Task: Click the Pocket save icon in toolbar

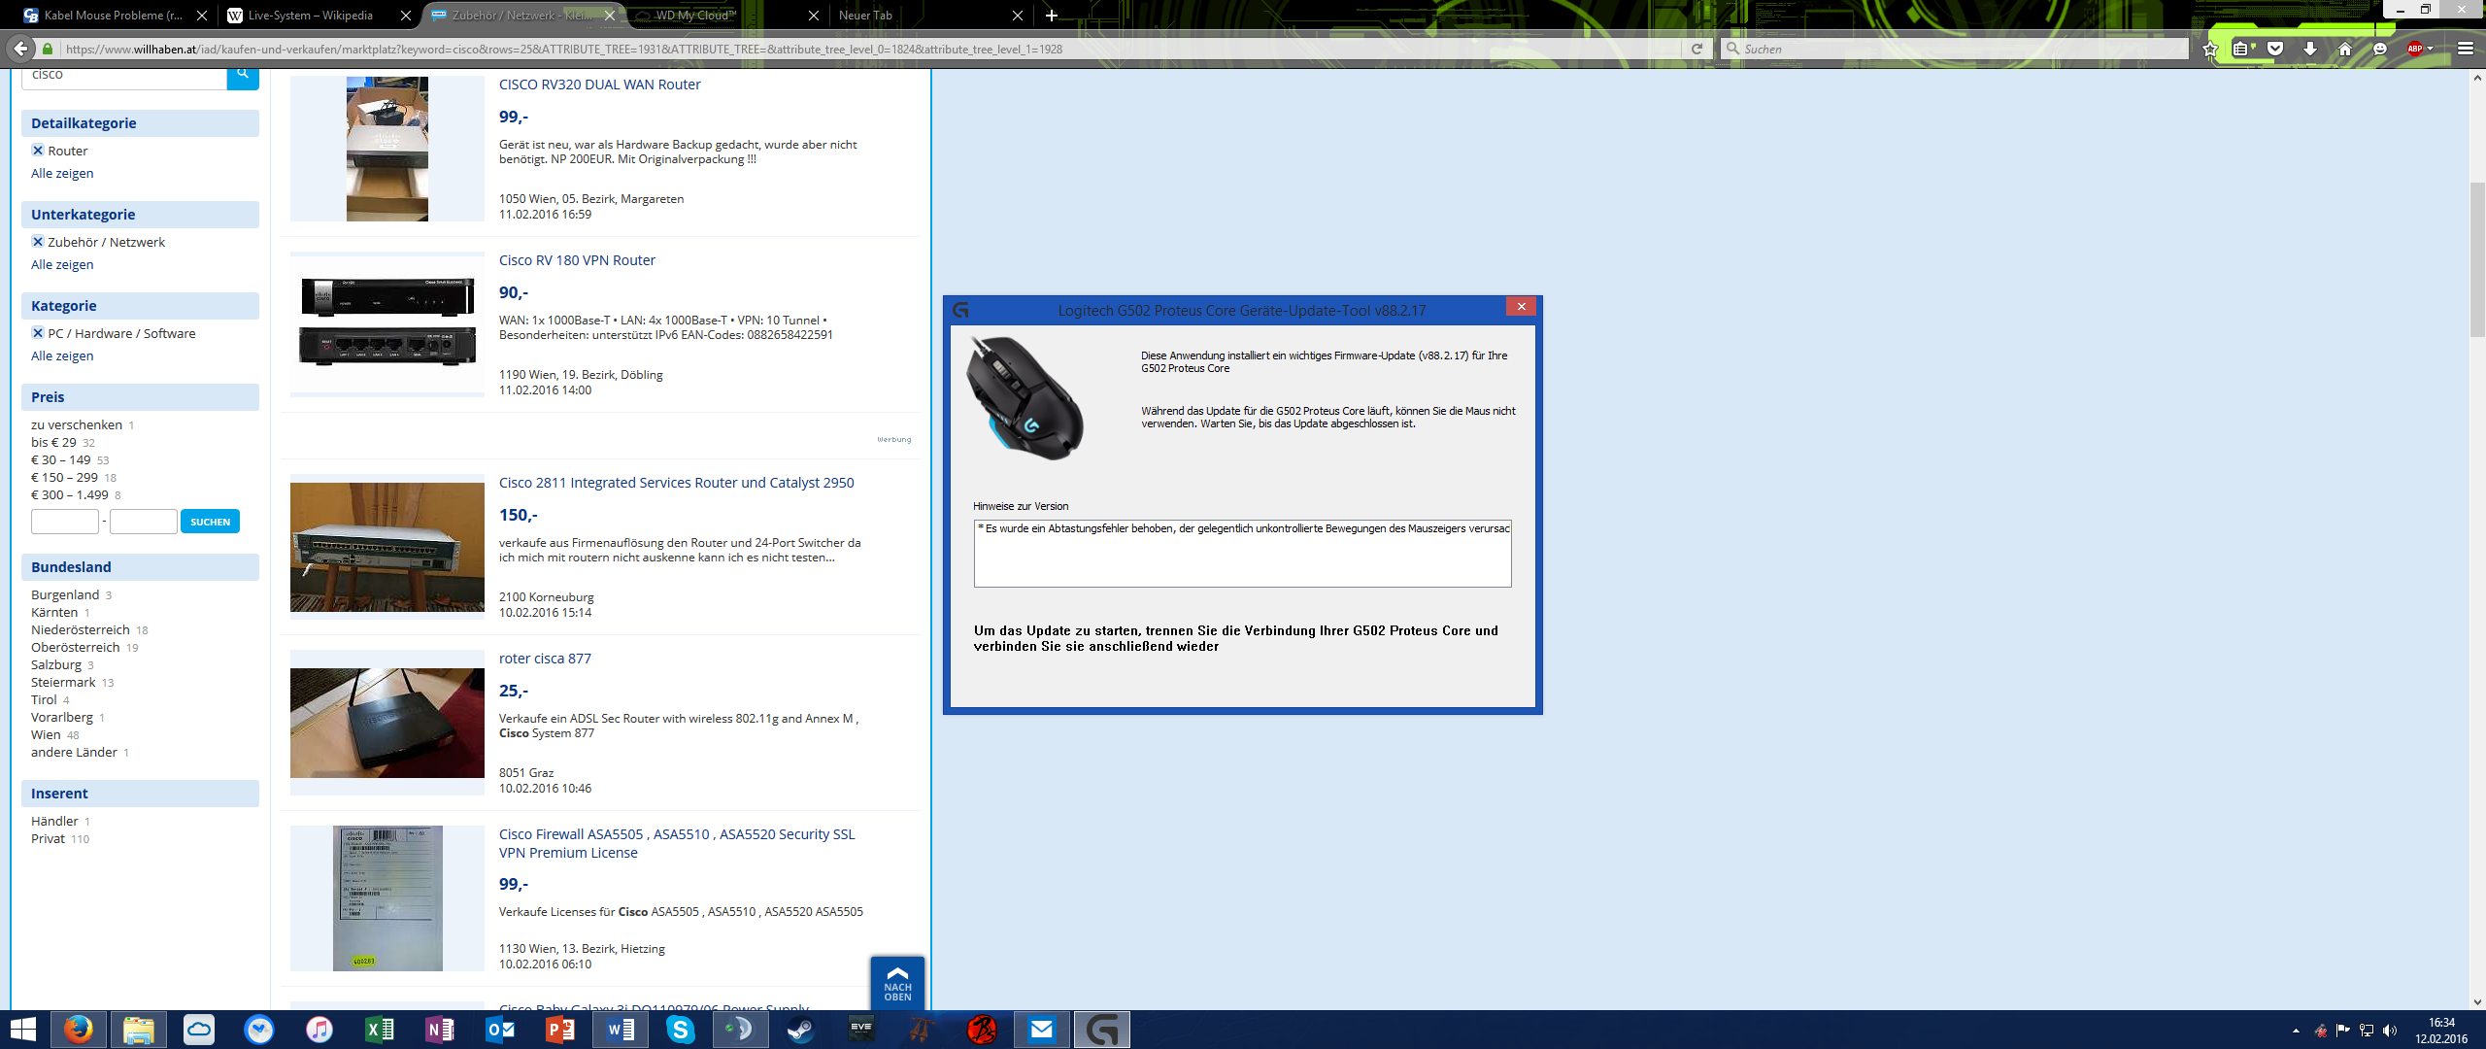Action: 2275,49
